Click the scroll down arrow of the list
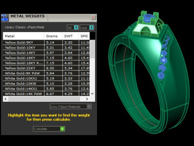Image resolution: width=194 pixels, height=146 pixels. coord(93,94)
